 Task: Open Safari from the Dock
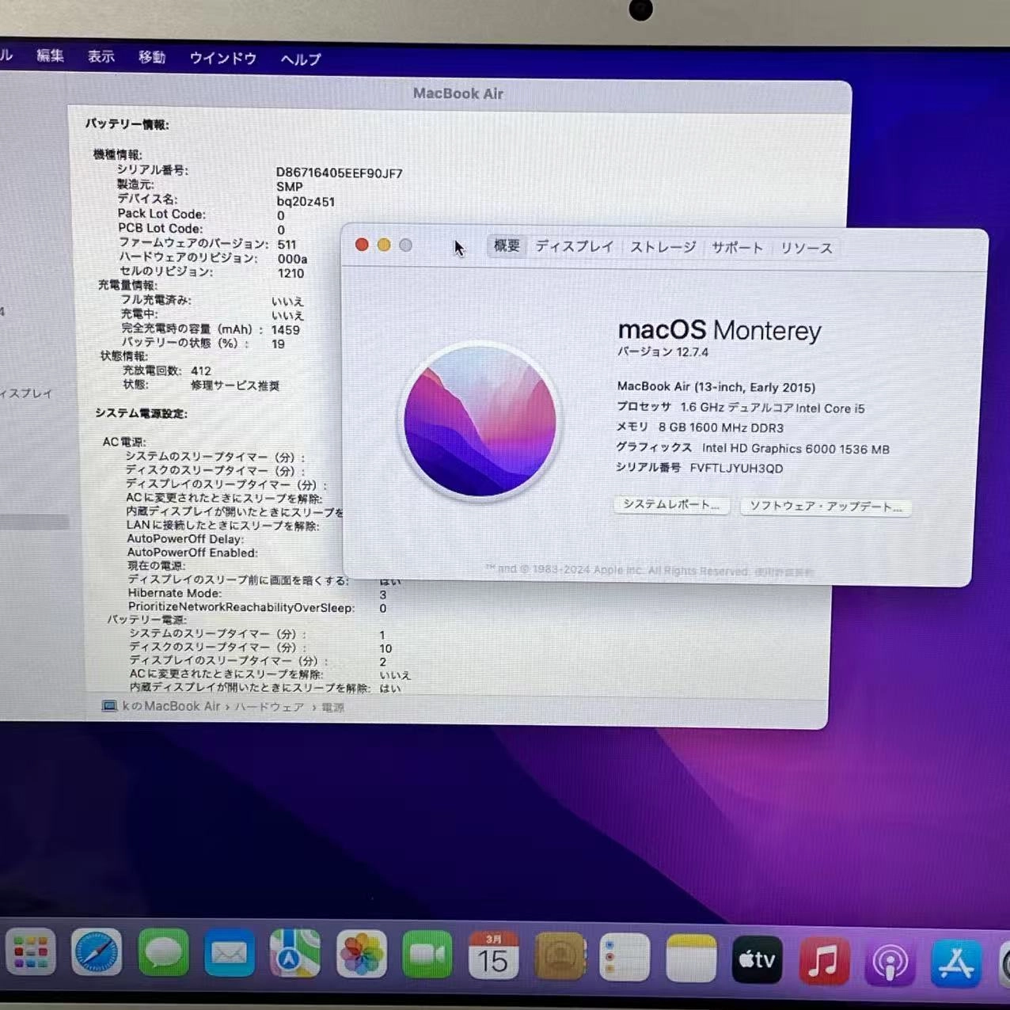tap(96, 956)
